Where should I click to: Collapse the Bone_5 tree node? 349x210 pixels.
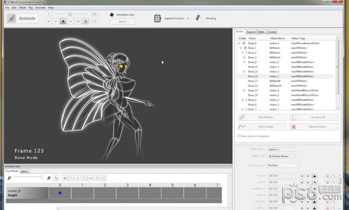243,100
